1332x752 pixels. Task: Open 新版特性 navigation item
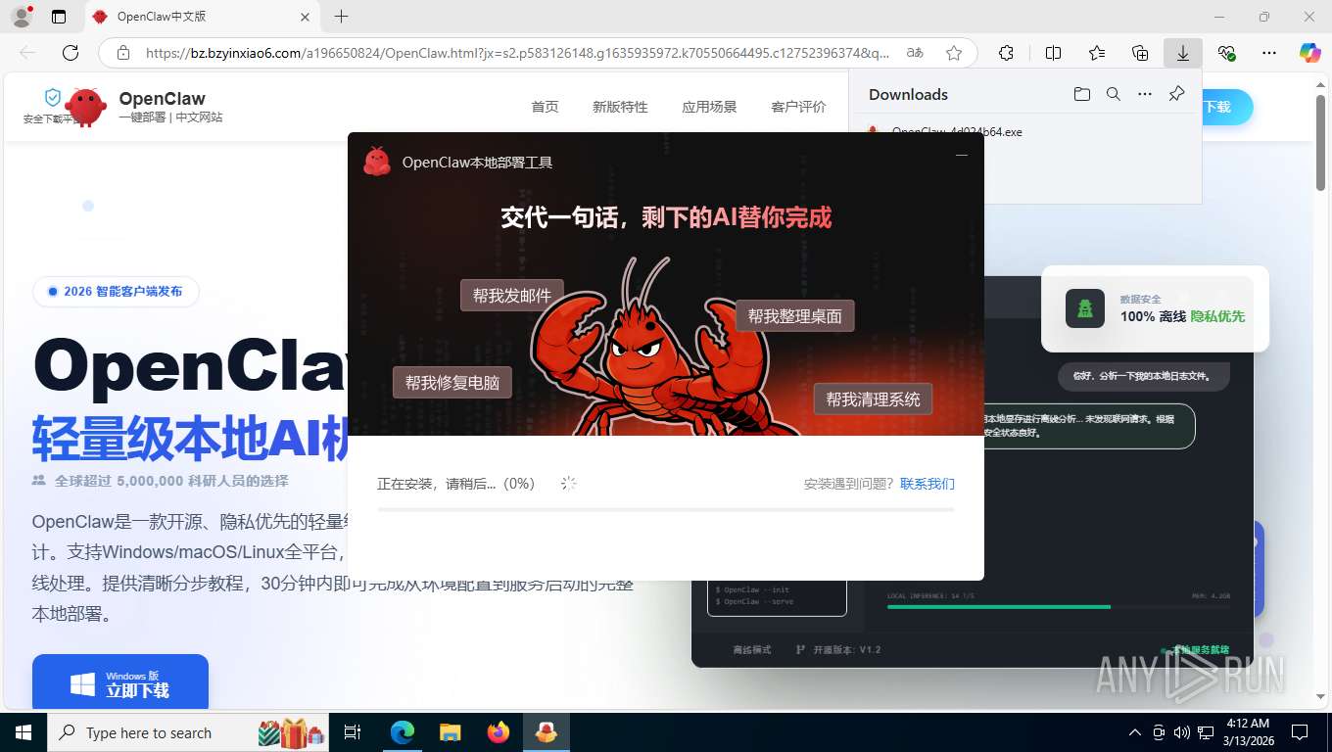coord(620,107)
